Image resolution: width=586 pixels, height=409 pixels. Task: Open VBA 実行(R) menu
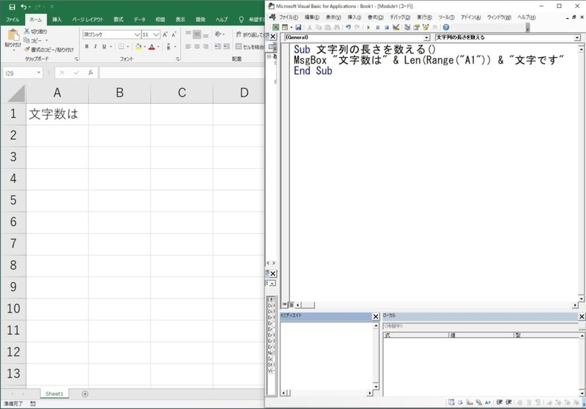[425, 17]
